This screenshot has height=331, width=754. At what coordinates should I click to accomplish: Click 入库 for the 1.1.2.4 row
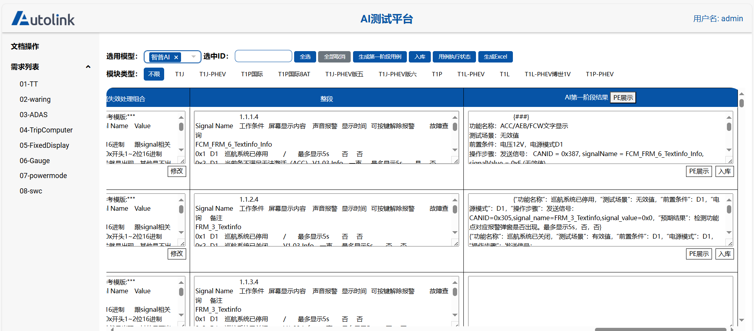point(725,254)
